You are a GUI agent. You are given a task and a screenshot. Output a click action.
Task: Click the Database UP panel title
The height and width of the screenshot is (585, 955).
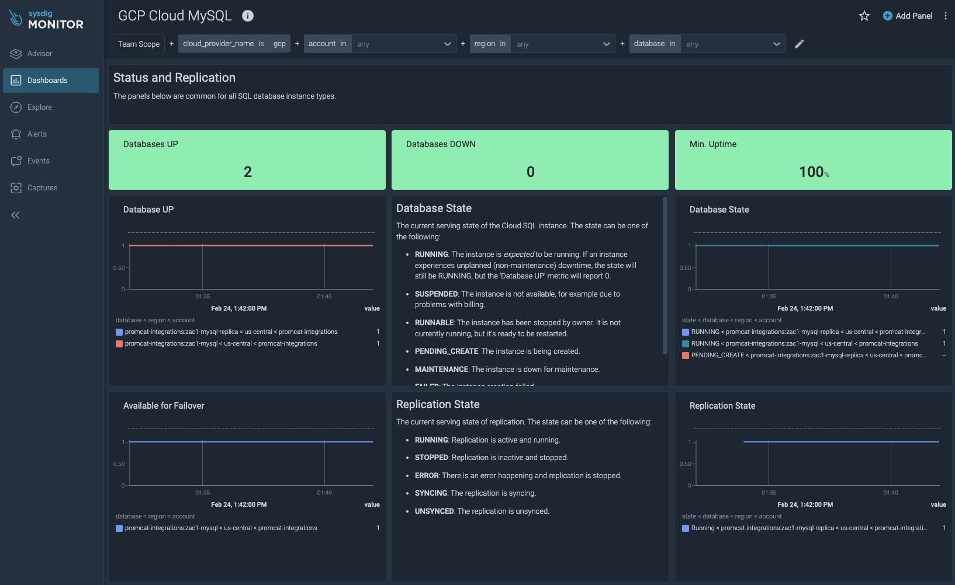coord(148,210)
